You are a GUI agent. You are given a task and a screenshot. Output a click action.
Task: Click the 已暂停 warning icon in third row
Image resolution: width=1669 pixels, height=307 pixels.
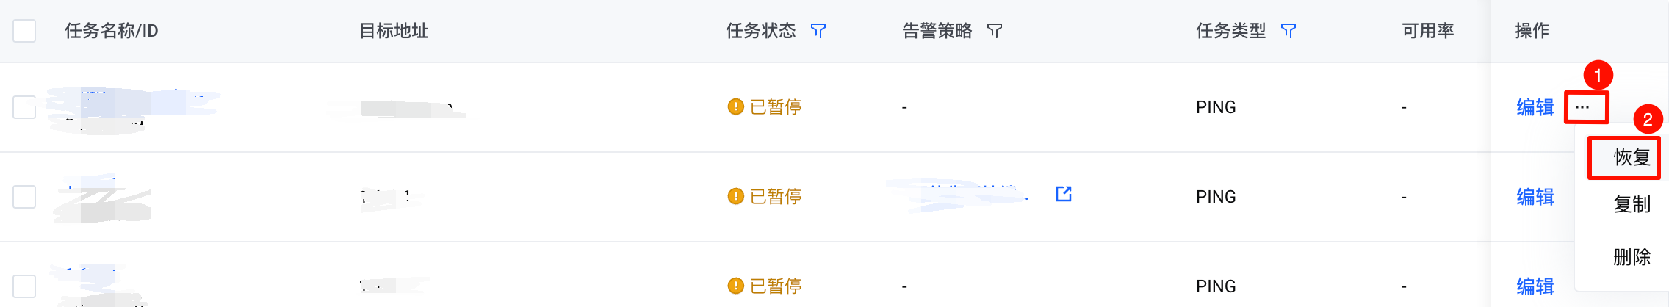tap(735, 286)
